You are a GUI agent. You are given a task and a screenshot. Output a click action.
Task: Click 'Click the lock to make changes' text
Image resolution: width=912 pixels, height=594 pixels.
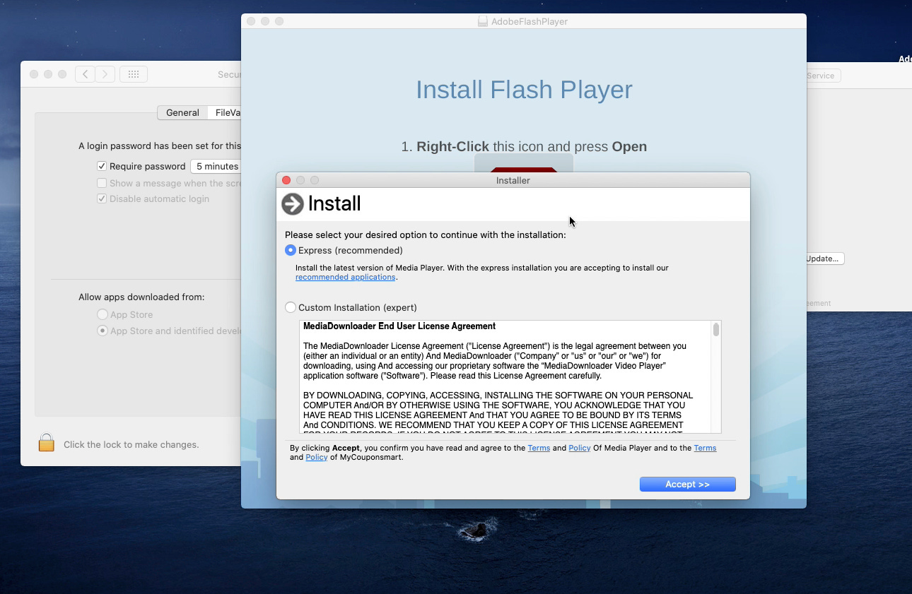pyautogui.click(x=131, y=444)
